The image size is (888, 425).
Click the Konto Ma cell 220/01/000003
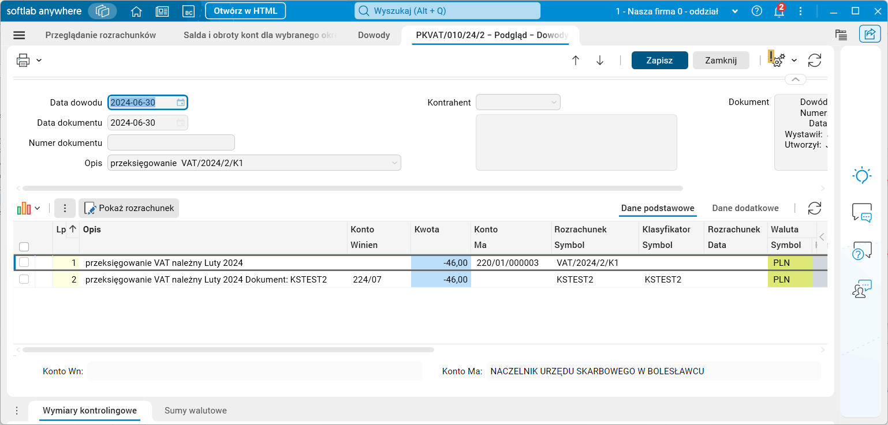[x=511, y=263]
